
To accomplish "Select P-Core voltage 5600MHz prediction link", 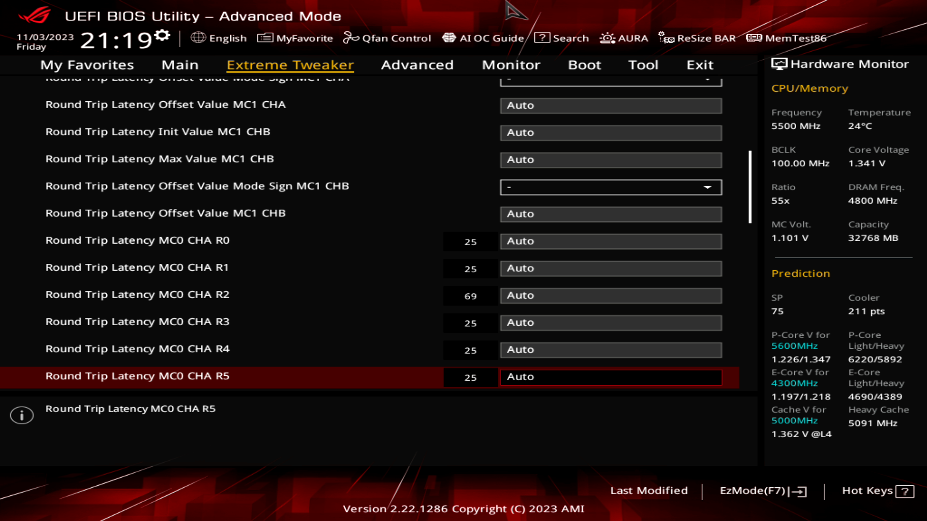I will 793,345.
